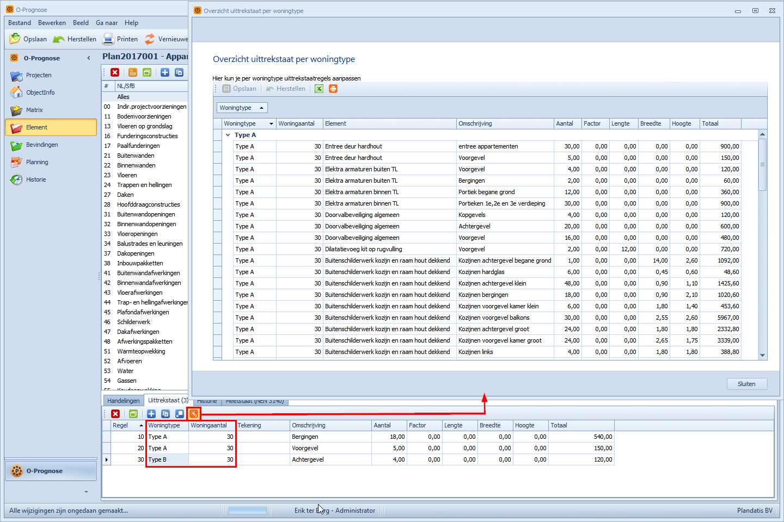The height and width of the screenshot is (522, 784).
Task: Click the blue plus add icon above NL/SfB list
Action: pyautogui.click(x=165, y=72)
